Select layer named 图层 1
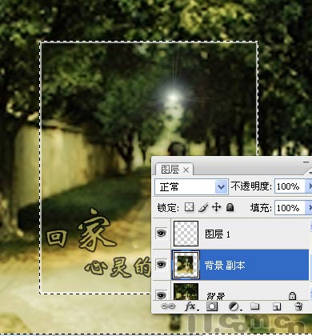 (218, 234)
